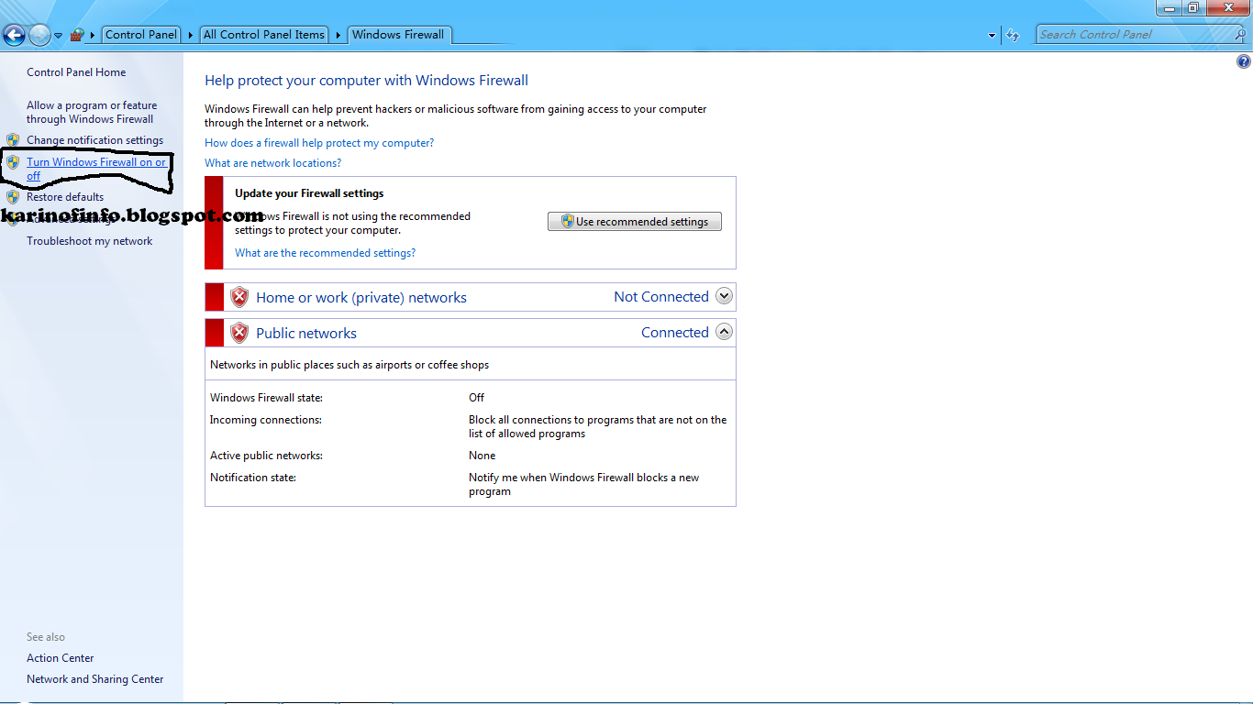This screenshot has height=704, width=1253.
Task: Click Windows Firewall state label
Action: (266, 398)
